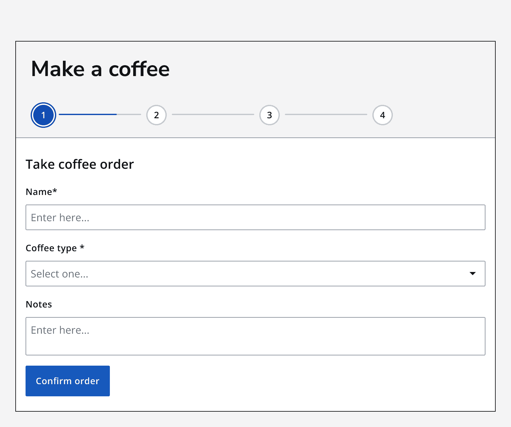Expand the coffee selection list
The width and height of the screenshot is (511, 427).
256,274
